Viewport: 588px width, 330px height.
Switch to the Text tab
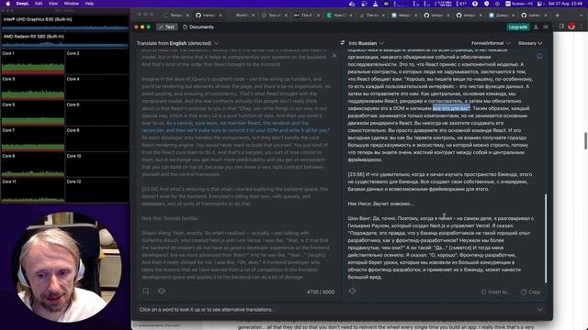[166, 27]
